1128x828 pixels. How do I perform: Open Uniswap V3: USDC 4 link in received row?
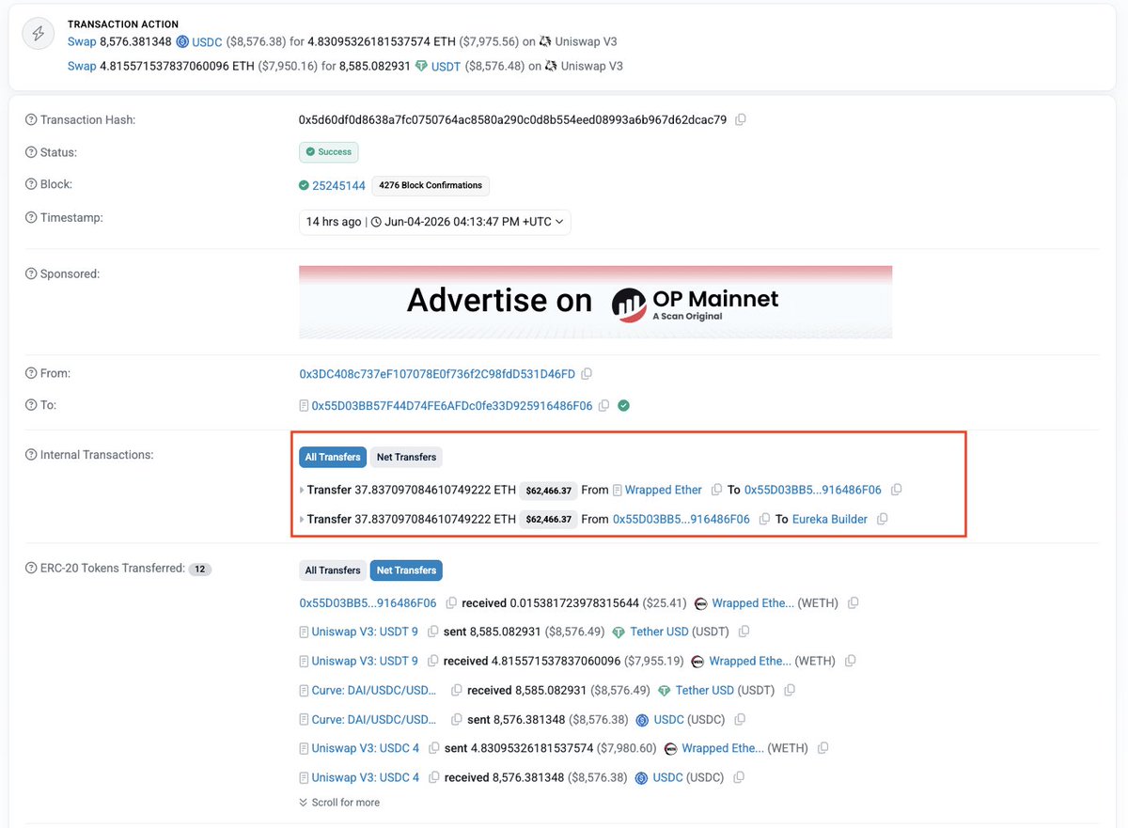(366, 778)
